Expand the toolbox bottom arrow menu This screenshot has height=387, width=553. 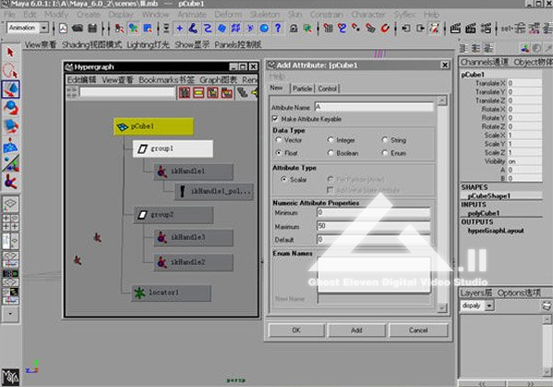[10, 314]
